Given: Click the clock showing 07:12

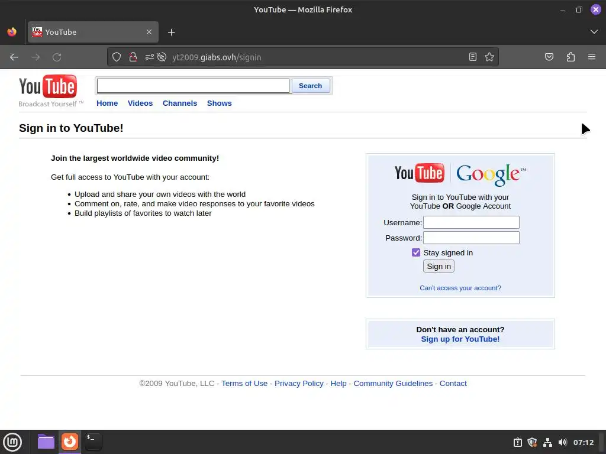Looking at the screenshot, I should [583, 442].
